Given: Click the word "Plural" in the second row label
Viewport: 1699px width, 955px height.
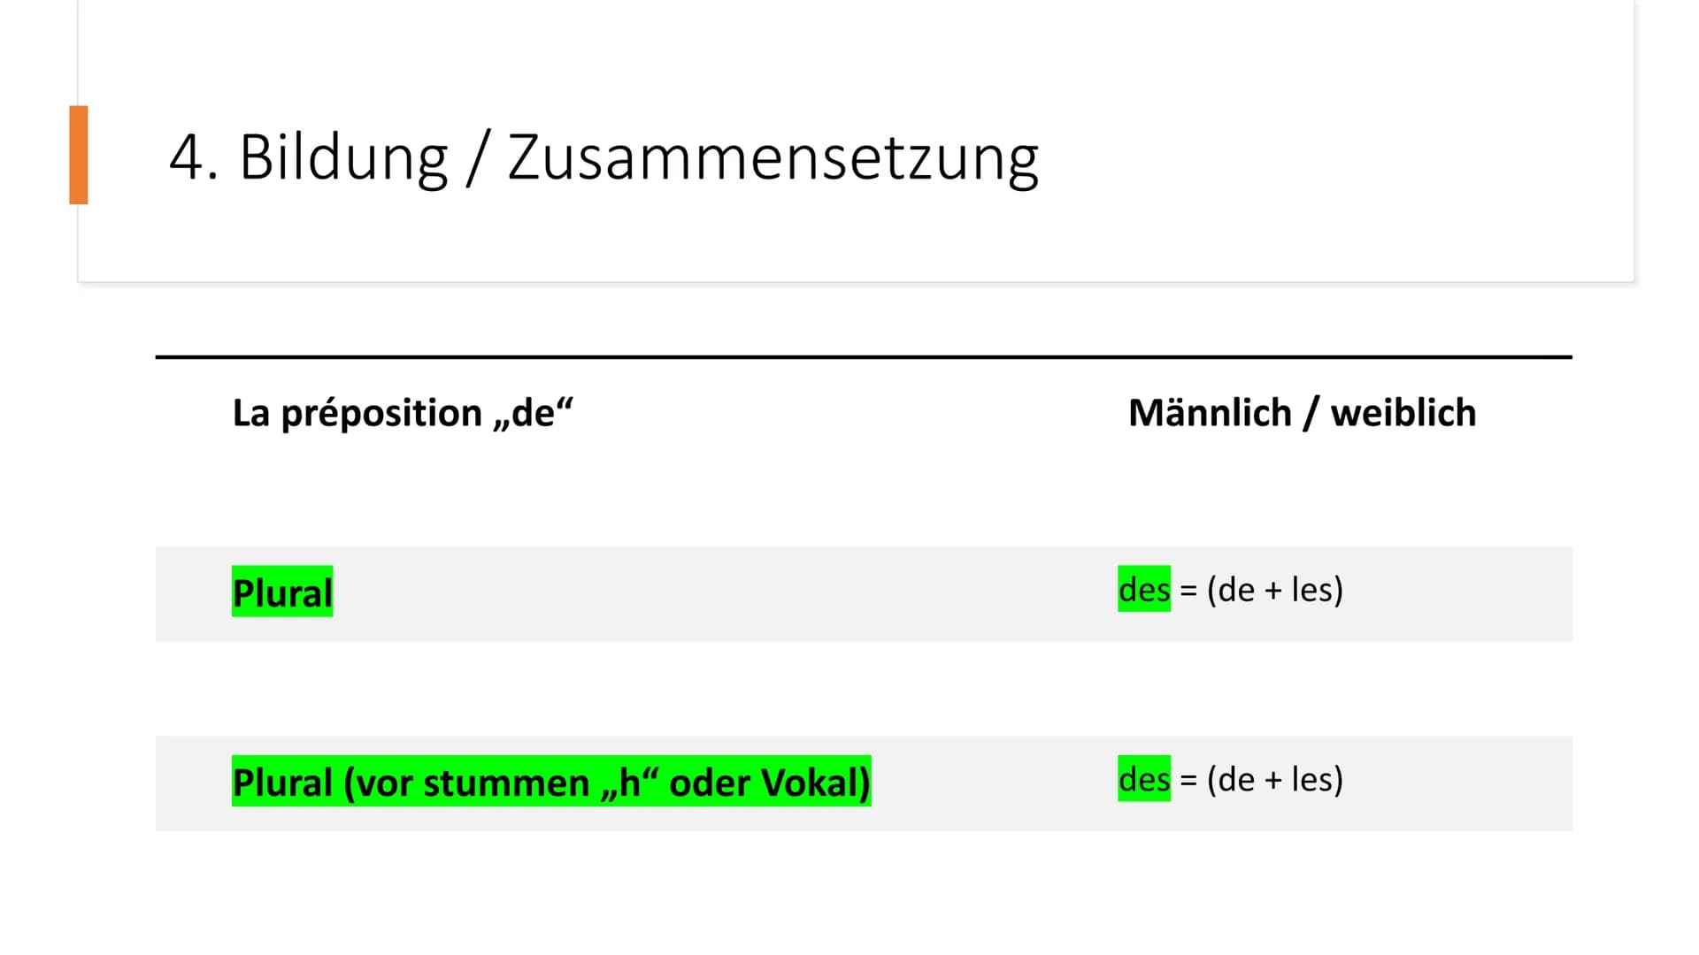Looking at the screenshot, I should (282, 783).
